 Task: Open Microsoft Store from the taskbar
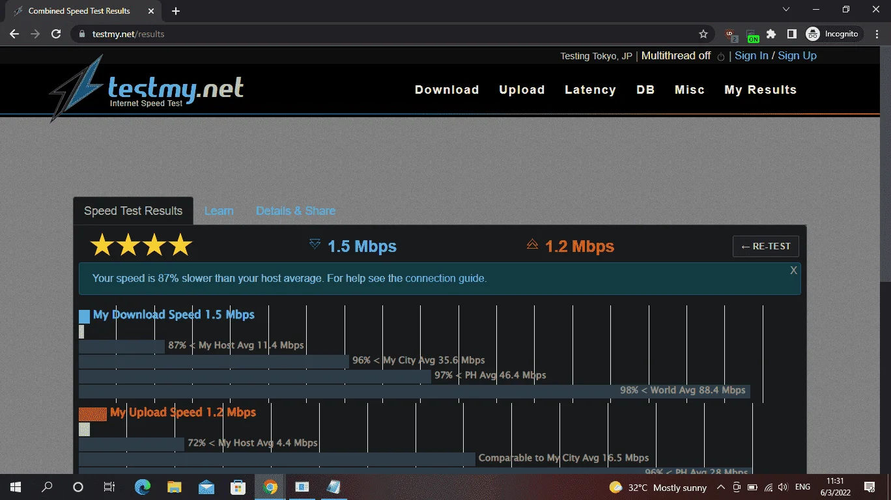click(x=238, y=487)
